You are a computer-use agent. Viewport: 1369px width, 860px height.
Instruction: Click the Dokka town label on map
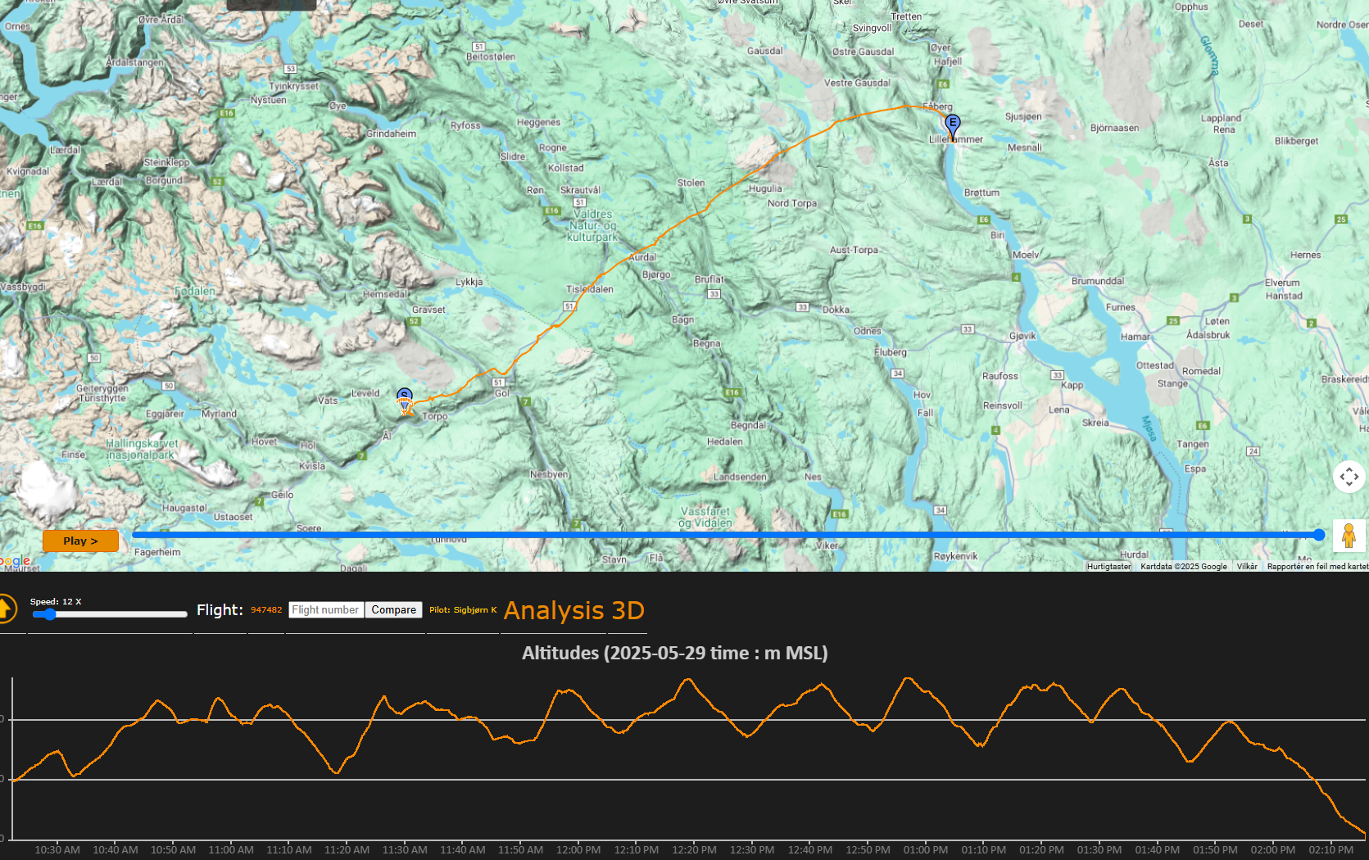836,310
